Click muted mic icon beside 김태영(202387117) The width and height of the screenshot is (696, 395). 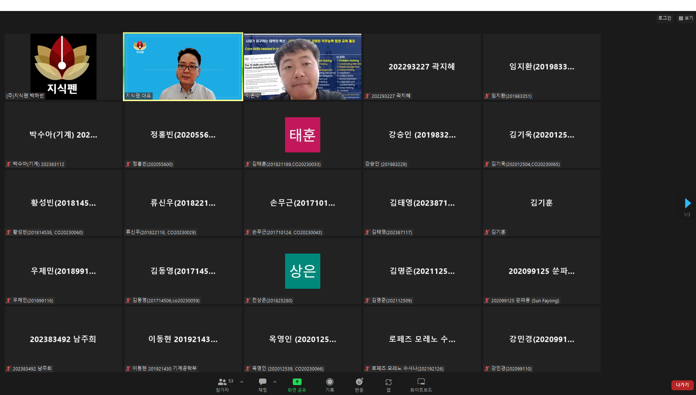[367, 232]
